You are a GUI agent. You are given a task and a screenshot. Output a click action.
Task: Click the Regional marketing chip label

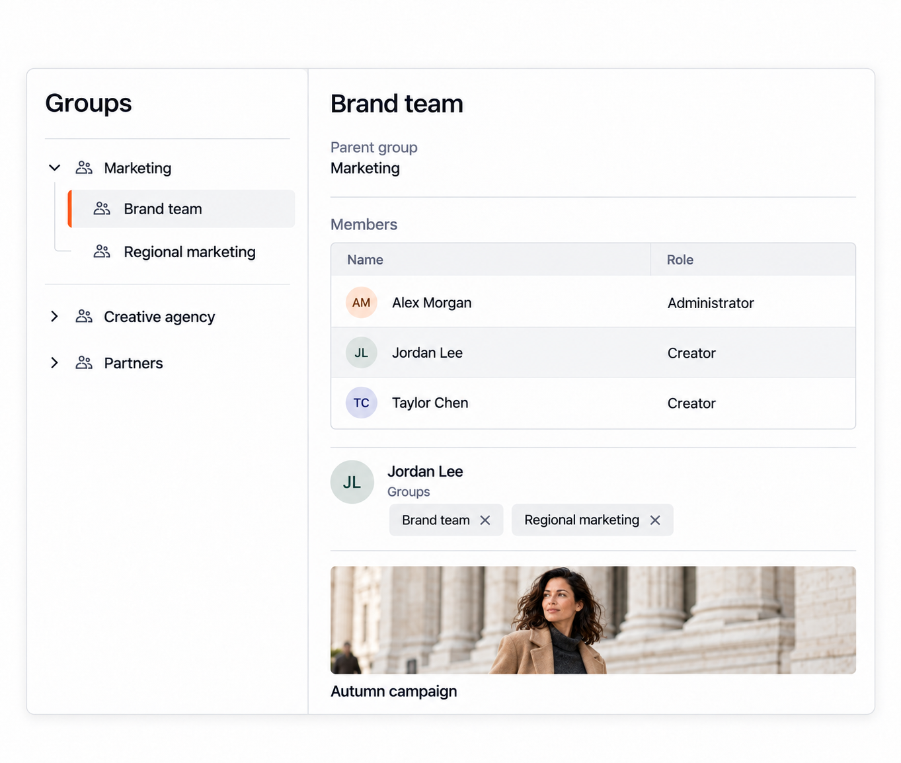pyautogui.click(x=582, y=520)
